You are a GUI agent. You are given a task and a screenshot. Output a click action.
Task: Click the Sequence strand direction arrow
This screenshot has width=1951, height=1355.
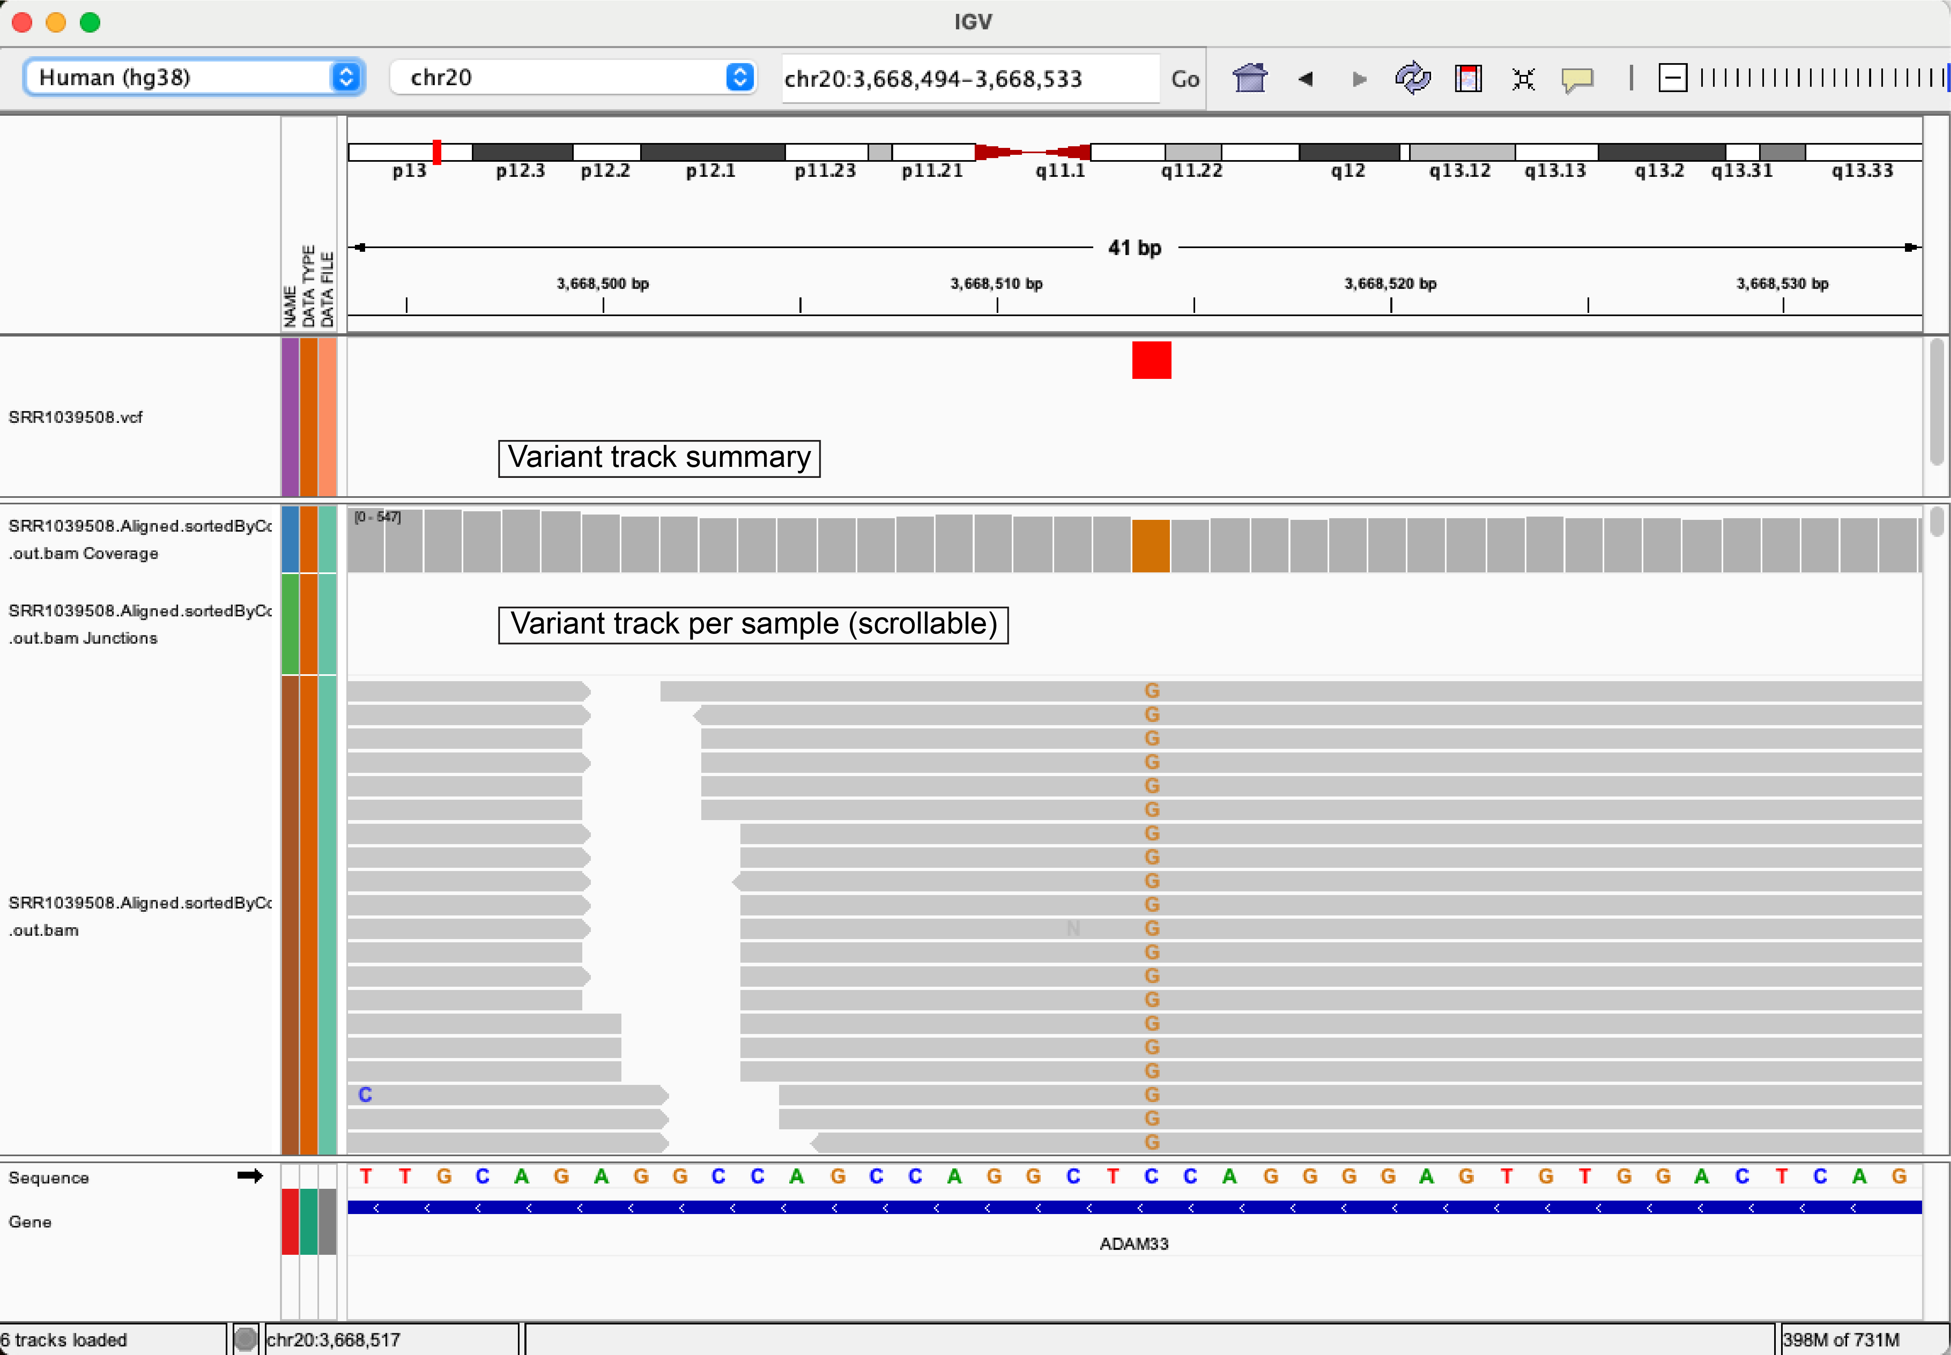click(x=250, y=1176)
